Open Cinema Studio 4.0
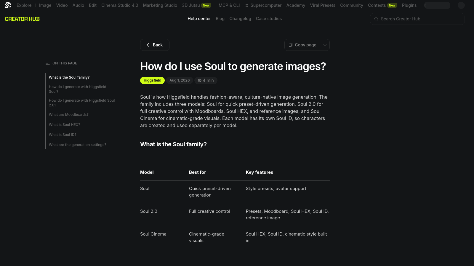 tap(120, 5)
